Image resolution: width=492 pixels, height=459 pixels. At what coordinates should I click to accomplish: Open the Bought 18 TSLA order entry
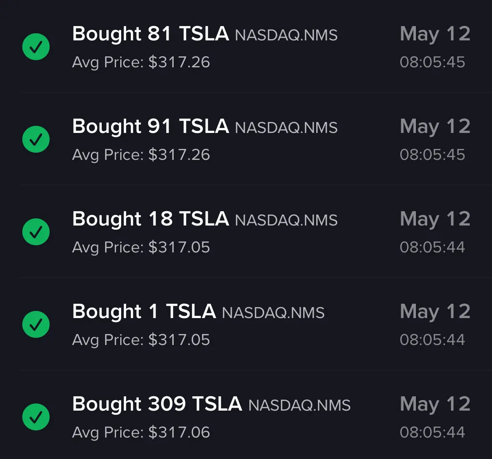click(x=246, y=231)
